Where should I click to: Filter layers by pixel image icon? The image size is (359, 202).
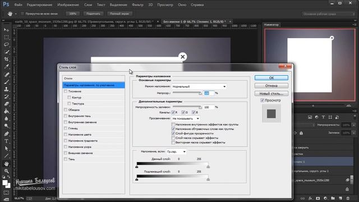tap(310, 117)
